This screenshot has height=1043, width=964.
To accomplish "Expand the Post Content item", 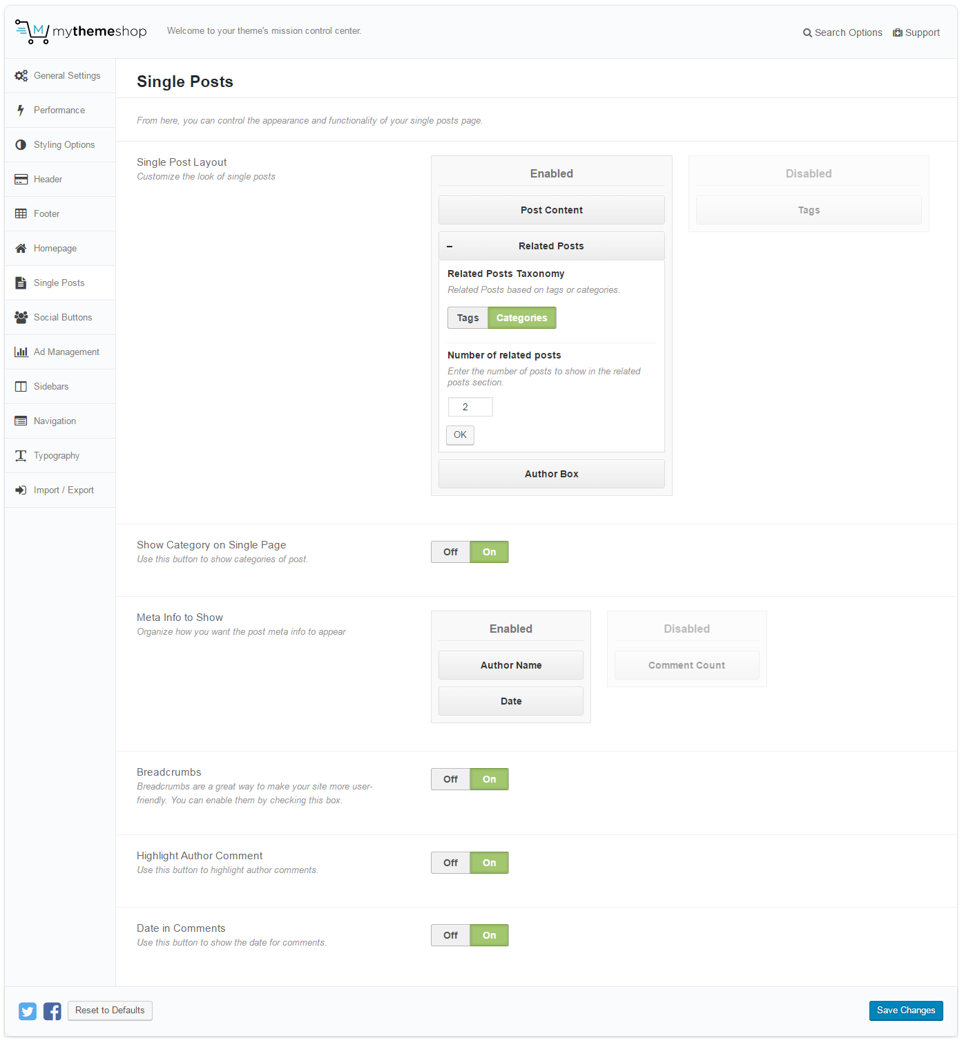I will (551, 210).
